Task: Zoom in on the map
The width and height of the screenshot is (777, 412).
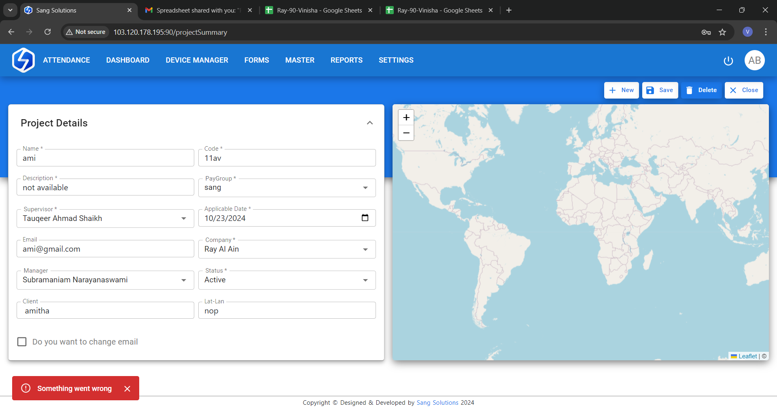Action: coord(406,118)
